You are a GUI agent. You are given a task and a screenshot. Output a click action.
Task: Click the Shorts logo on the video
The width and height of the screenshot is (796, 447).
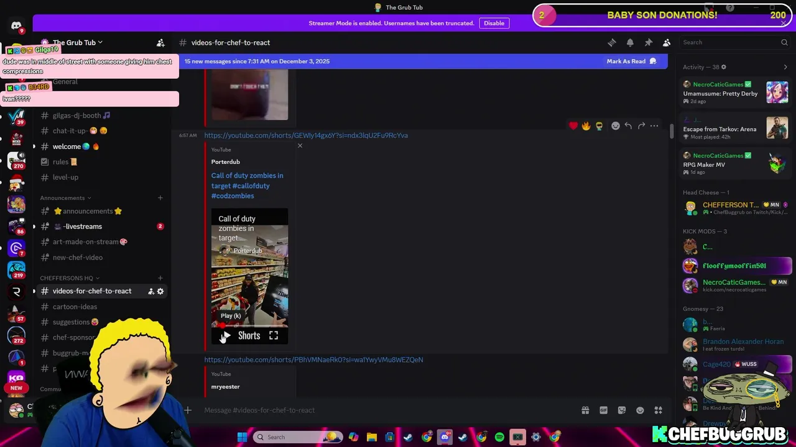click(x=249, y=336)
